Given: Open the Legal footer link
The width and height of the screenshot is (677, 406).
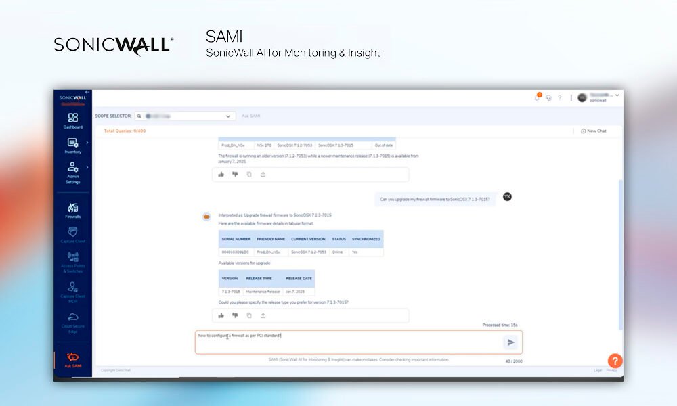Looking at the screenshot, I should point(598,371).
